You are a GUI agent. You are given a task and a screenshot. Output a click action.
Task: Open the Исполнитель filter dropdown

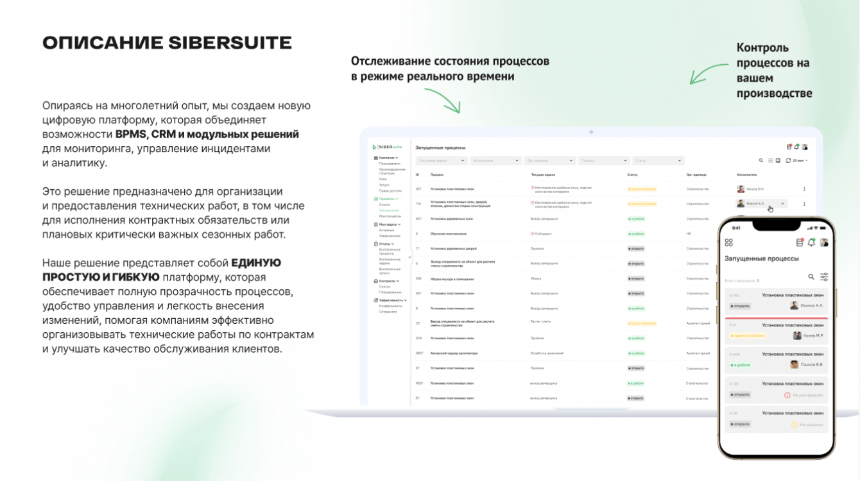(495, 160)
